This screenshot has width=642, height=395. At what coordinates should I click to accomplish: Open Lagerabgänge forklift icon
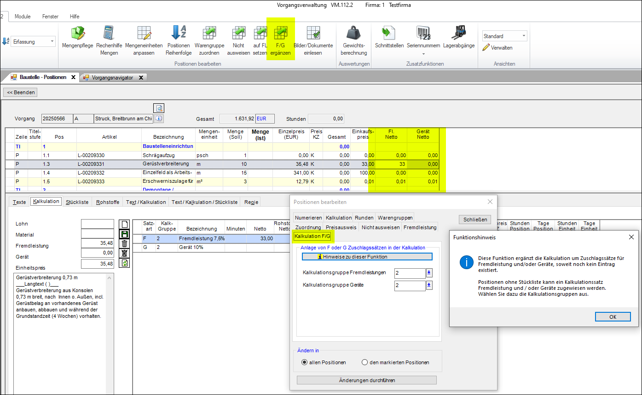click(x=459, y=34)
